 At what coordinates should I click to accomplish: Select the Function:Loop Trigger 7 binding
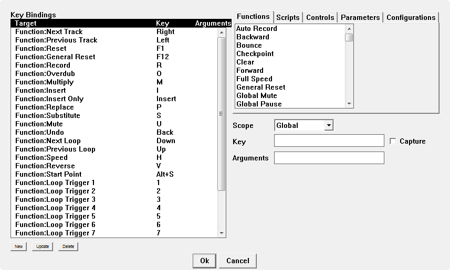pyautogui.click(x=114, y=233)
